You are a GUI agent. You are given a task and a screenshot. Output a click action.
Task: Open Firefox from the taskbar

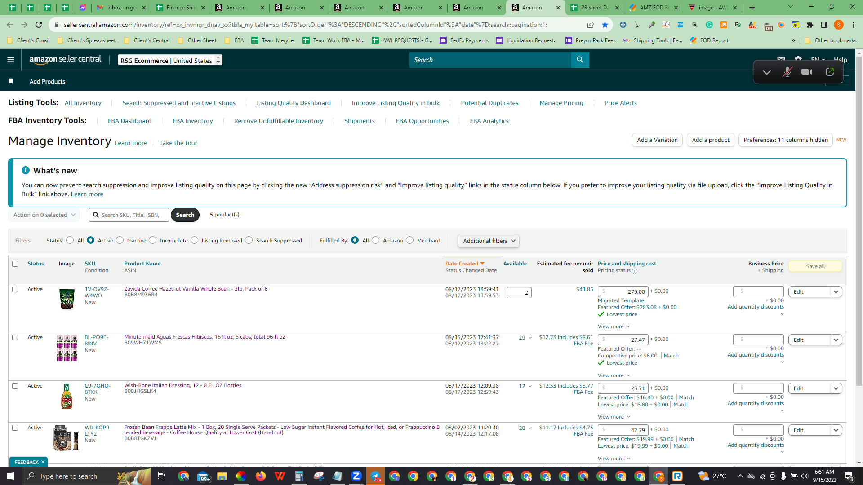click(260, 476)
